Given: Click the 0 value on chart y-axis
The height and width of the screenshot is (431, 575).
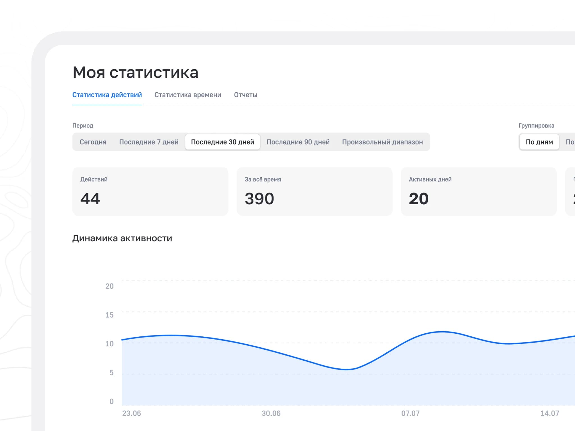Looking at the screenshot, I should click(111, 402).
